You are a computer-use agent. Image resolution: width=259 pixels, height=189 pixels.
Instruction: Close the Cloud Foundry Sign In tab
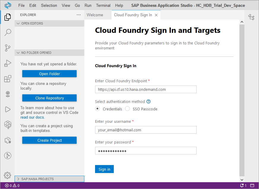[156, 15]
